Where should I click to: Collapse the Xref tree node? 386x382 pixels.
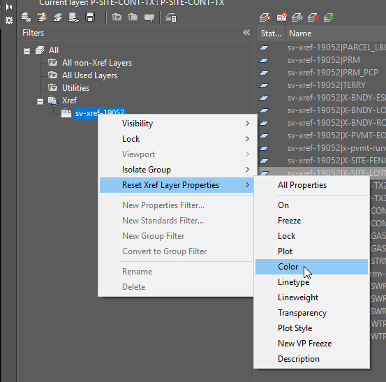[40, 101]
